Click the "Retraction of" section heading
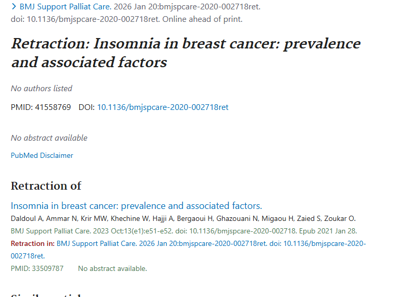 pyautogui.click(x=46, y=185)
